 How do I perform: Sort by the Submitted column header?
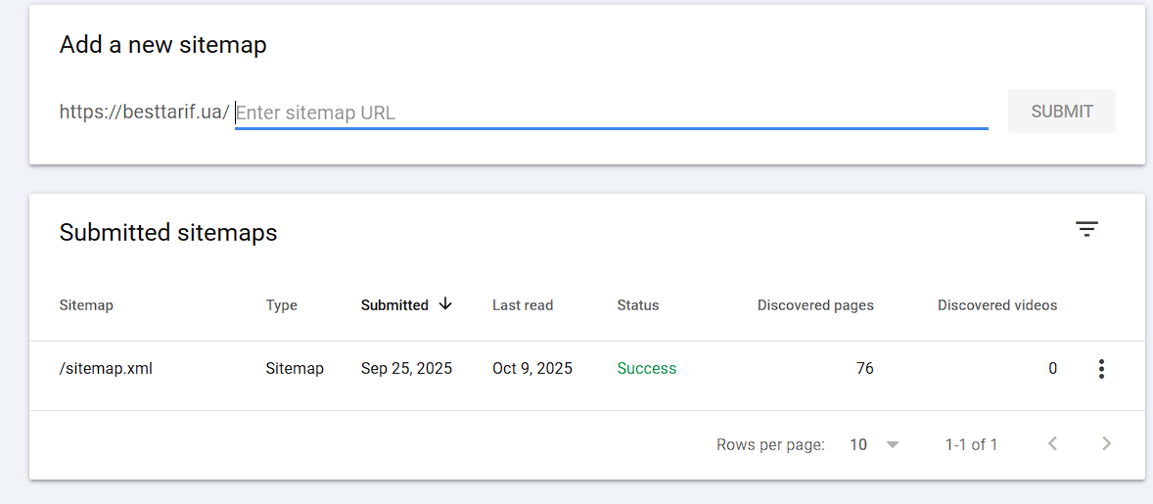394,305
